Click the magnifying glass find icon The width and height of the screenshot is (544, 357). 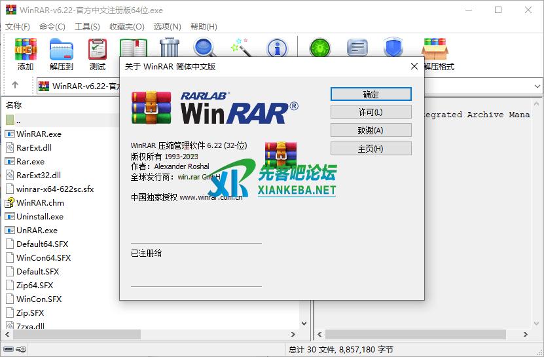tap(204, 47)
